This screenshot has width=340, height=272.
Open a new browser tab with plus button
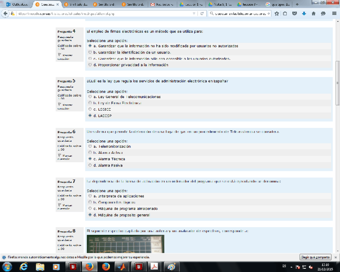point(297,4)
